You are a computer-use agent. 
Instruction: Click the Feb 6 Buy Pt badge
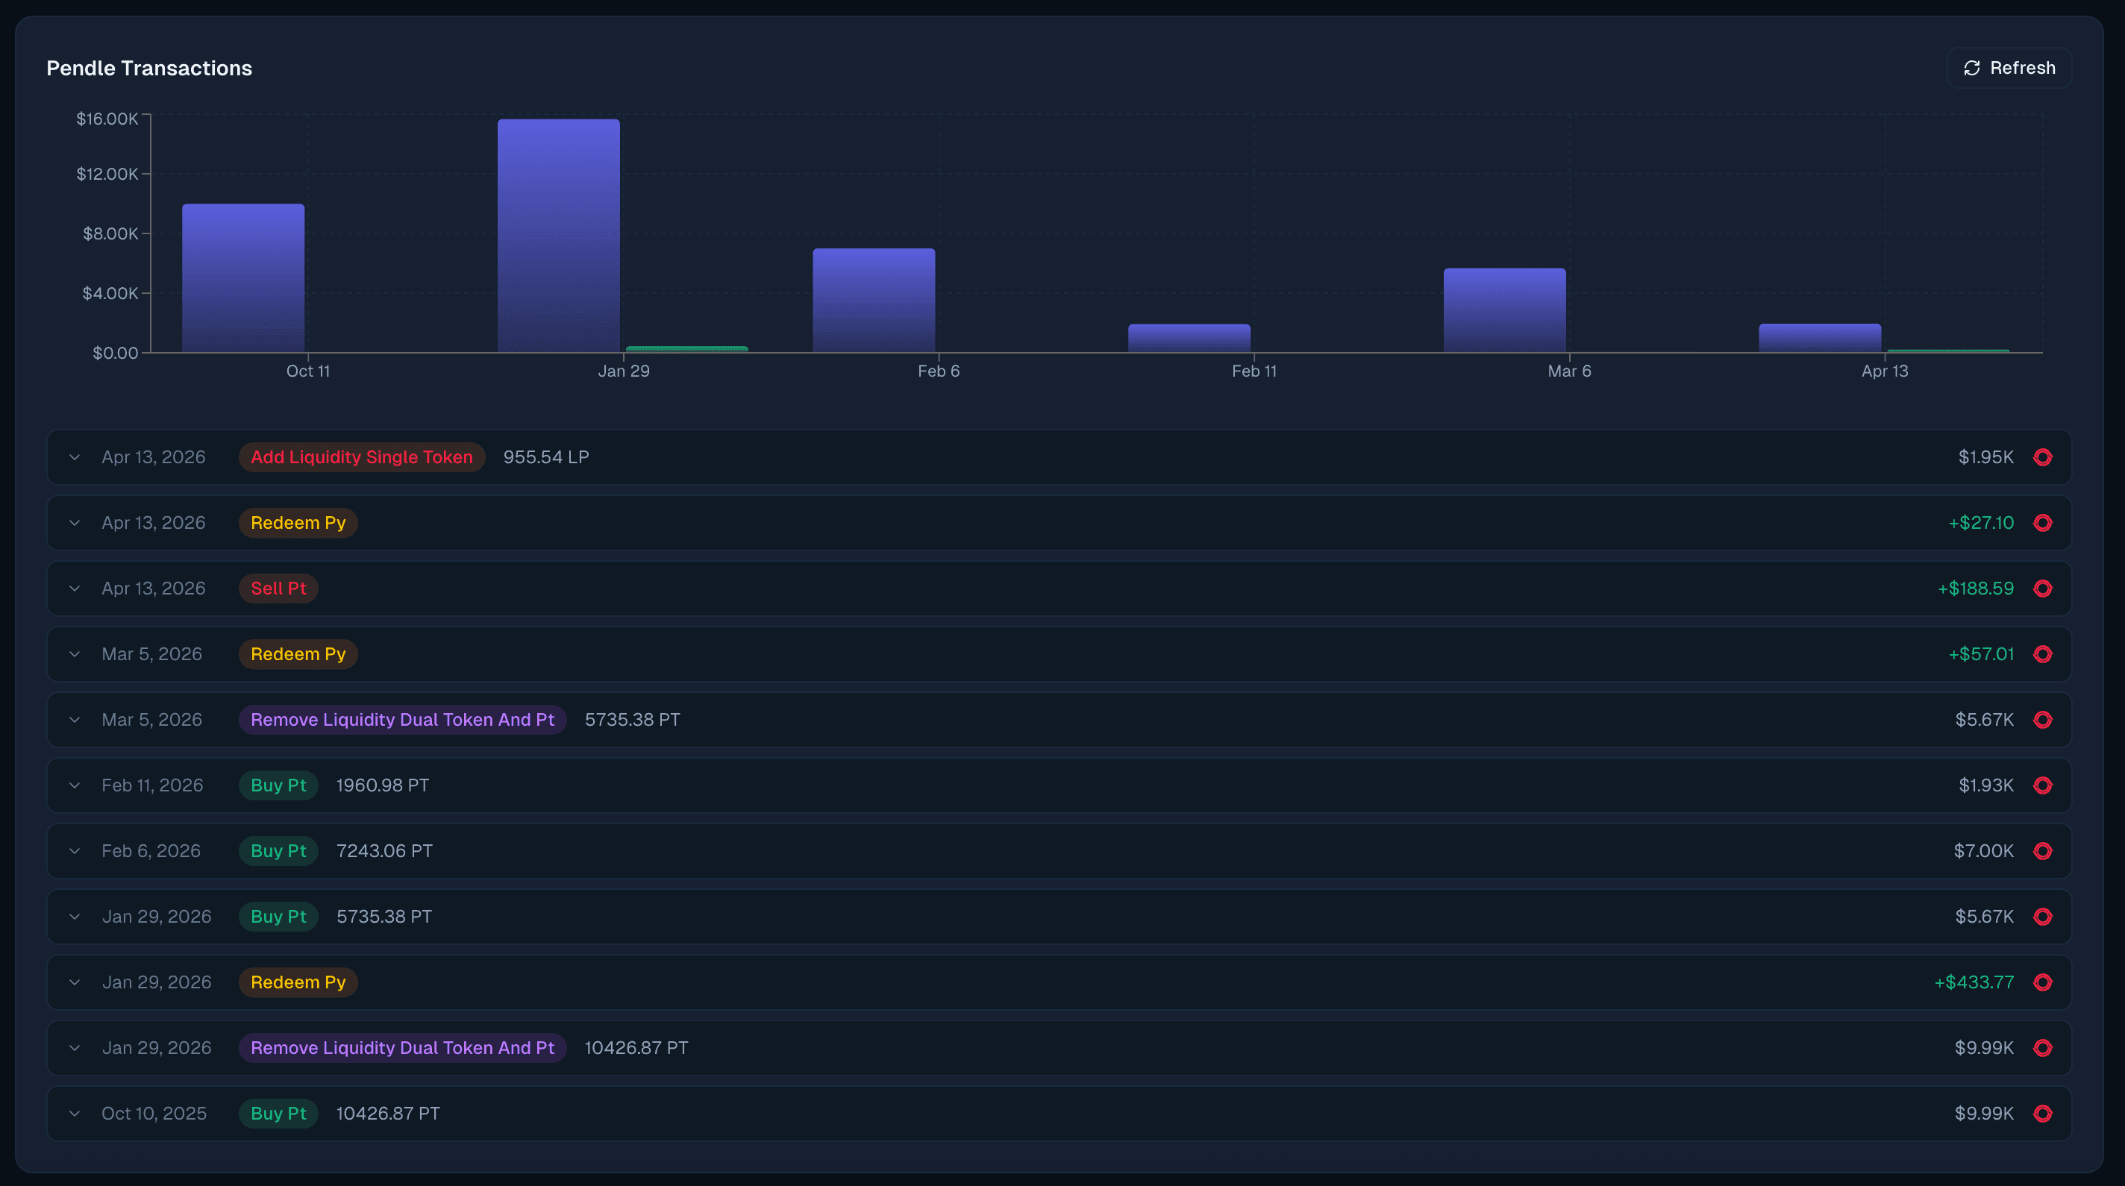[278, 851]
